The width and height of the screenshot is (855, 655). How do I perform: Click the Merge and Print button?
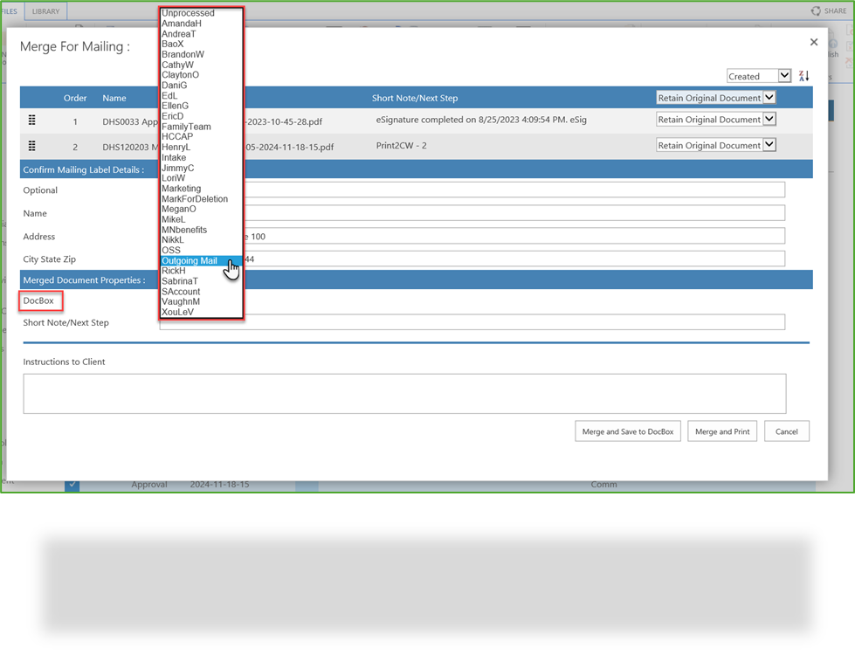pos(721,431)
